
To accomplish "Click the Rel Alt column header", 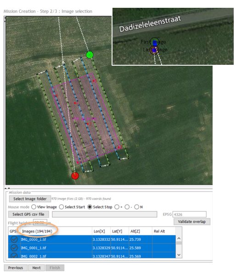I will (163, 231).
